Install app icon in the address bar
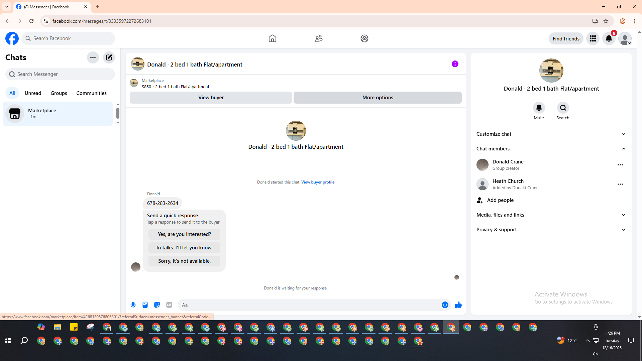642x361 pixels. point(595,21)
